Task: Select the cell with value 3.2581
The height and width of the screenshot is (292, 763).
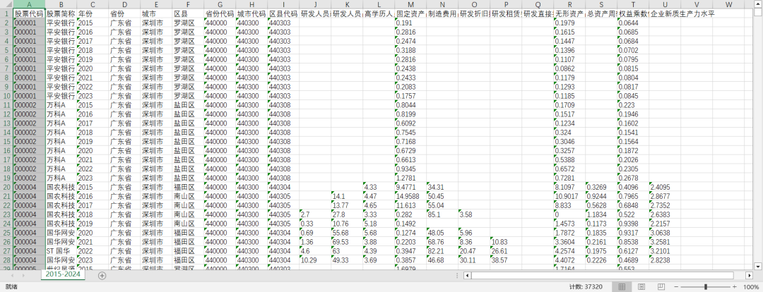Action: pyautogui.click(x=665, y=242)
